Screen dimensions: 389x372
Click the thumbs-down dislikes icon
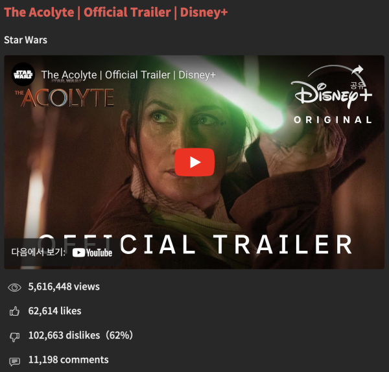coord(14,336)
